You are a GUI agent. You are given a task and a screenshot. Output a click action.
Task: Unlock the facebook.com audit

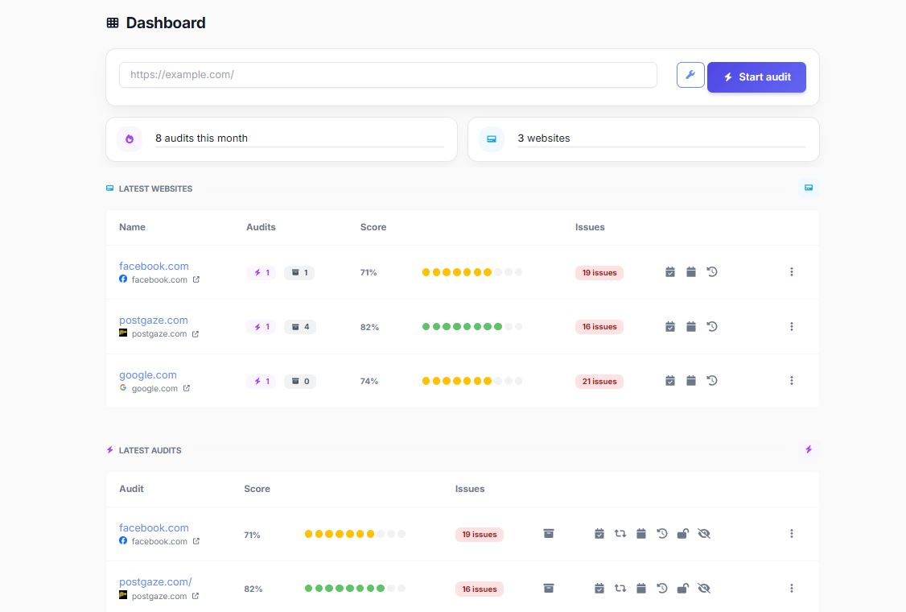click(683, 533)
